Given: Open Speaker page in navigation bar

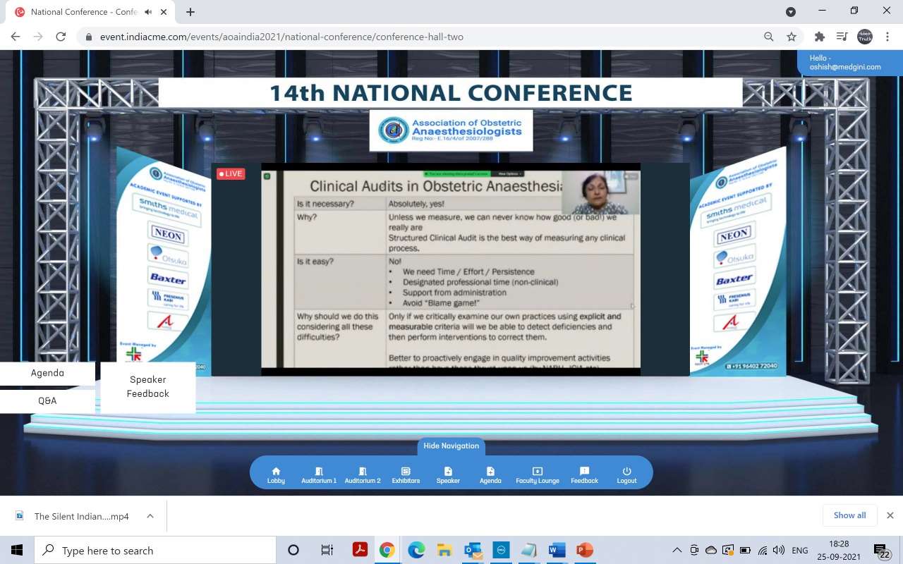Looking at the screenshot, I should pyautogui.click(x=448, y=475).
